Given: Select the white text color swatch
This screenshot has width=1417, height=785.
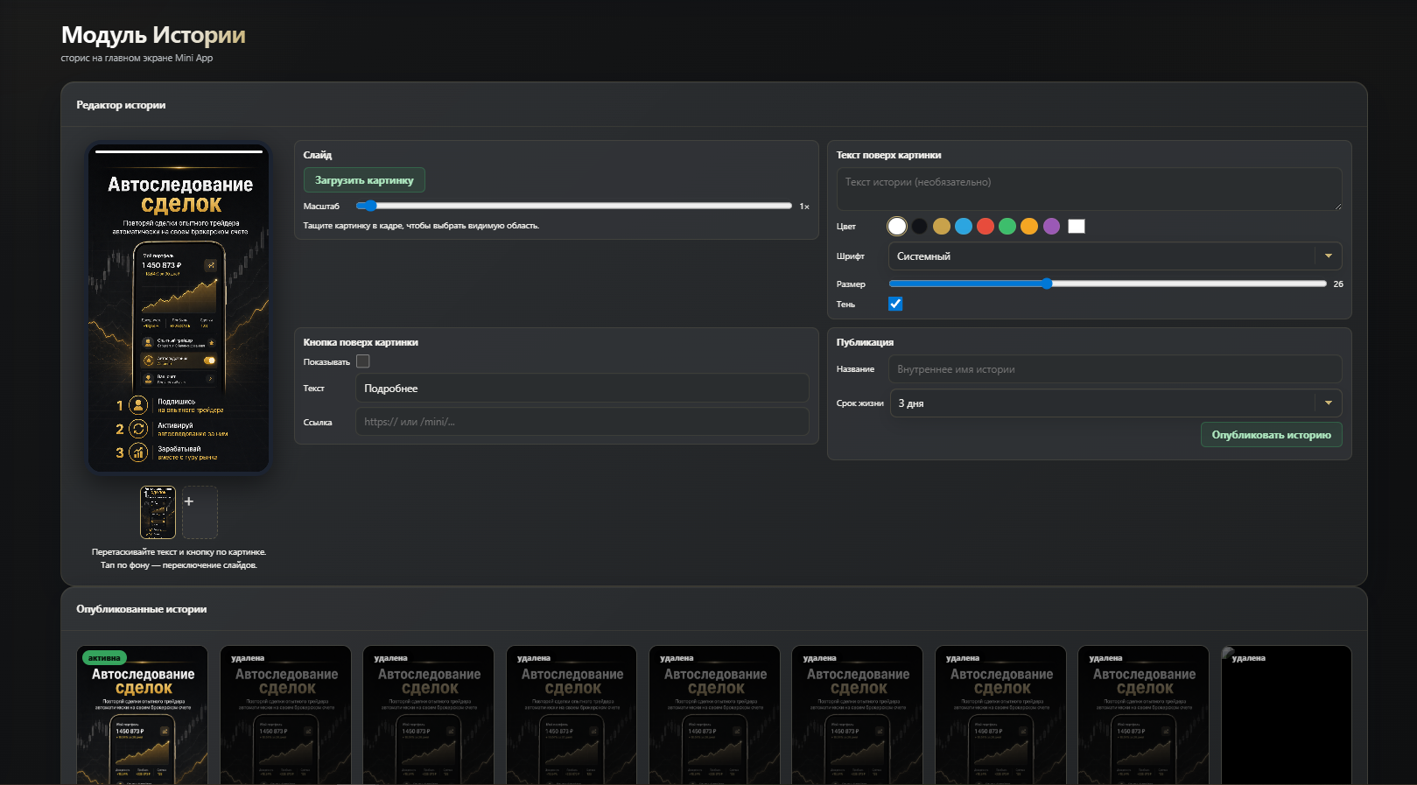Looking at the screenshot, I should 897,227.
